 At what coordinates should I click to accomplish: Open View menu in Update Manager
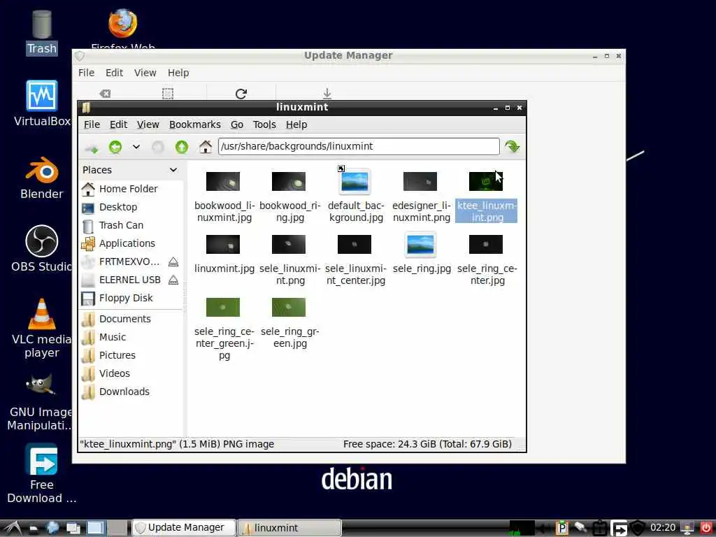(145, 73)
